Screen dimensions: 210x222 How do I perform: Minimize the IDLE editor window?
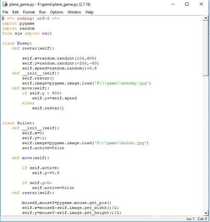[173, 4]
